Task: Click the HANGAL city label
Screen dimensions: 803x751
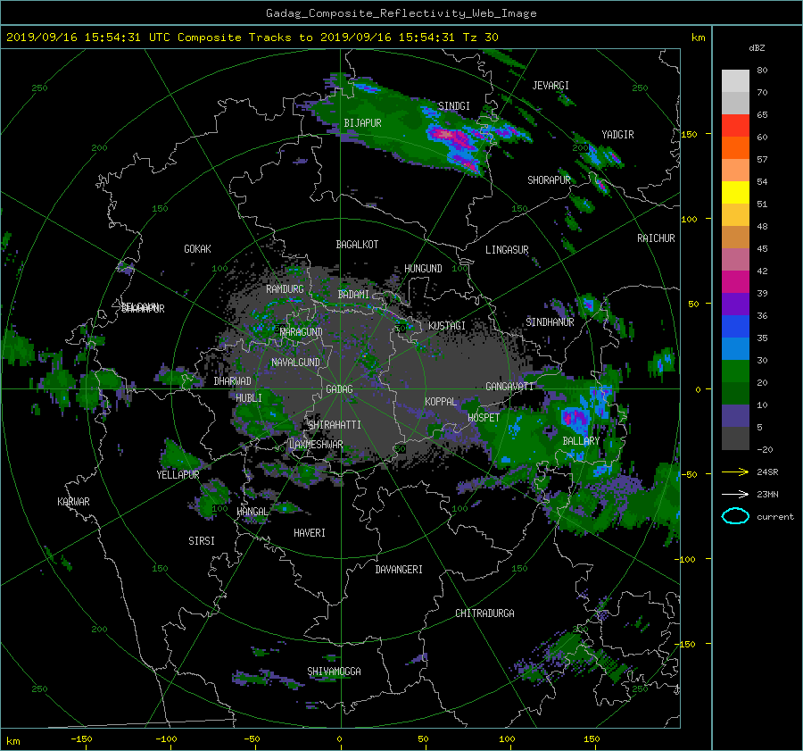Action: [x=252, y=512]
